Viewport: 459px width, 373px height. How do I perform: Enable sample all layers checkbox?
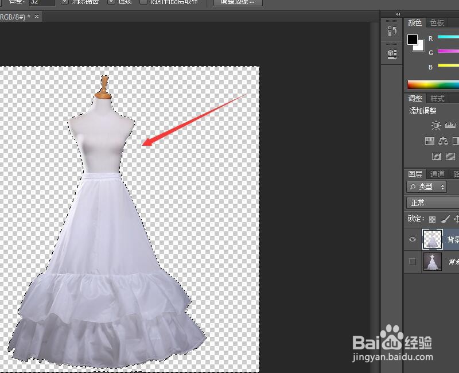143,2
